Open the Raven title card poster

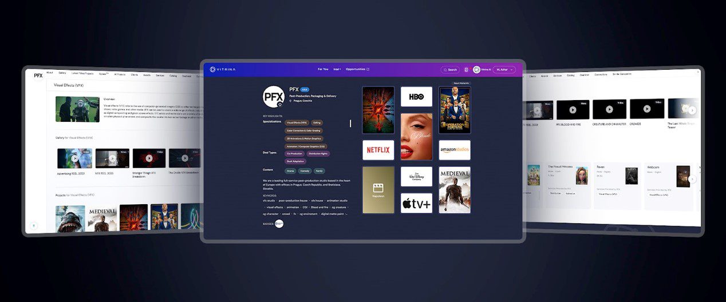tap(632, 176)
